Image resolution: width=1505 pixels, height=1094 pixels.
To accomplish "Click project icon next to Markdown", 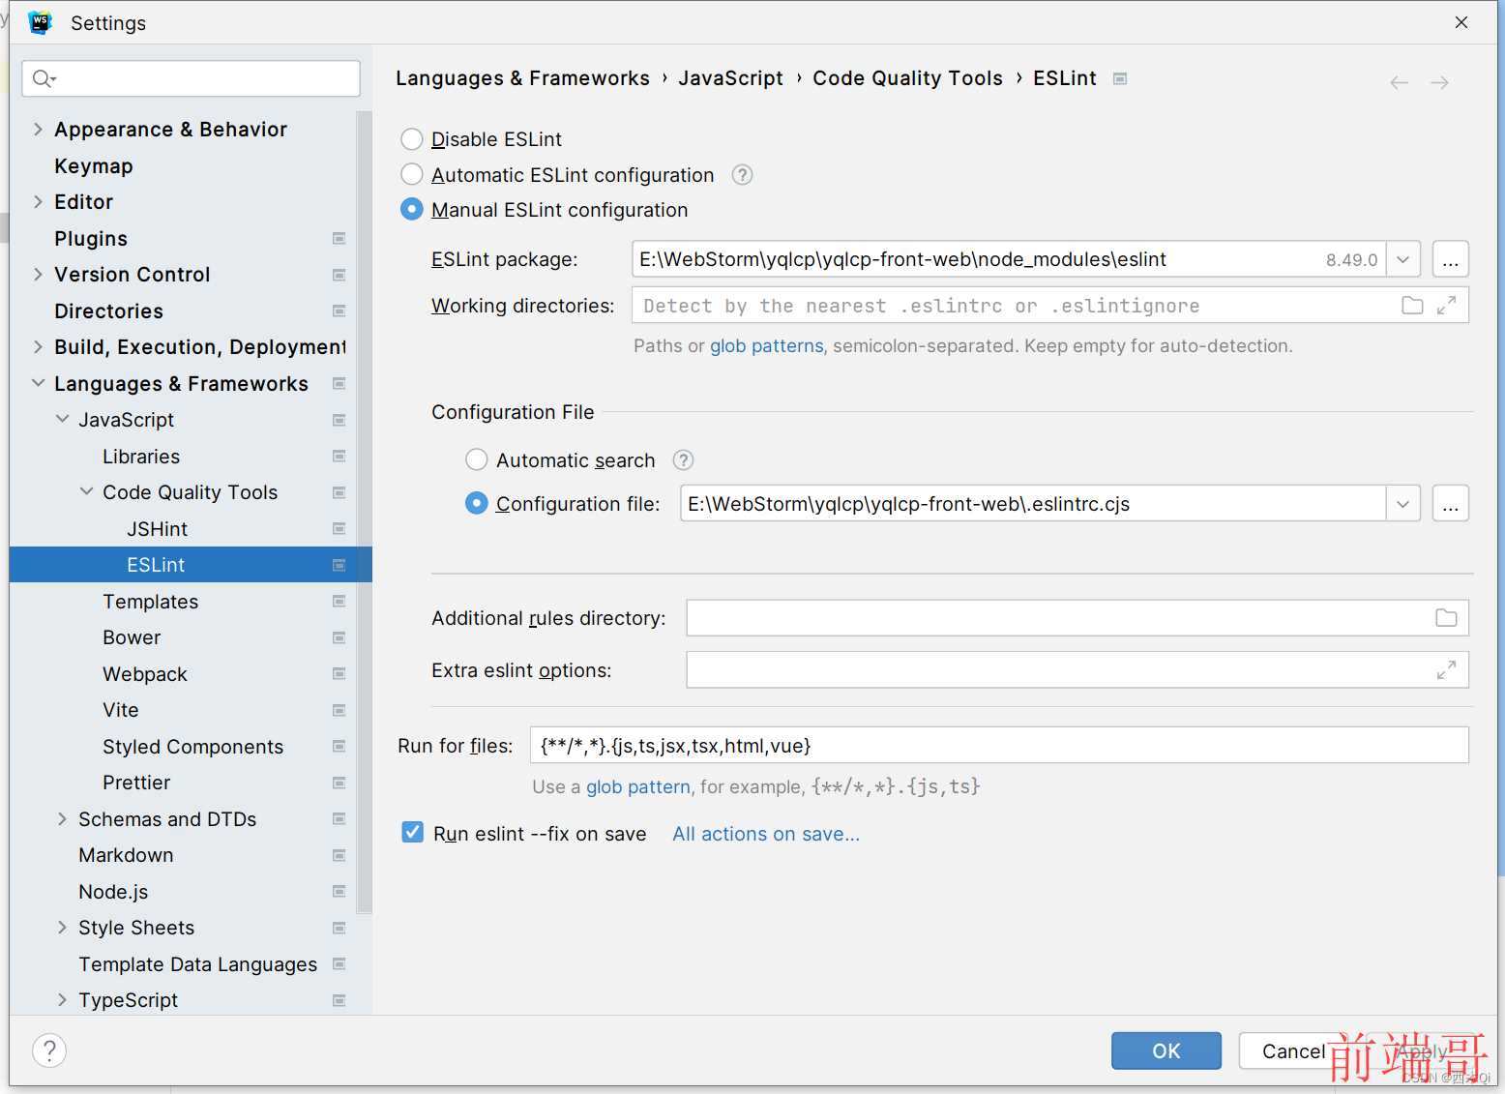I will click(x=339, y=855).
